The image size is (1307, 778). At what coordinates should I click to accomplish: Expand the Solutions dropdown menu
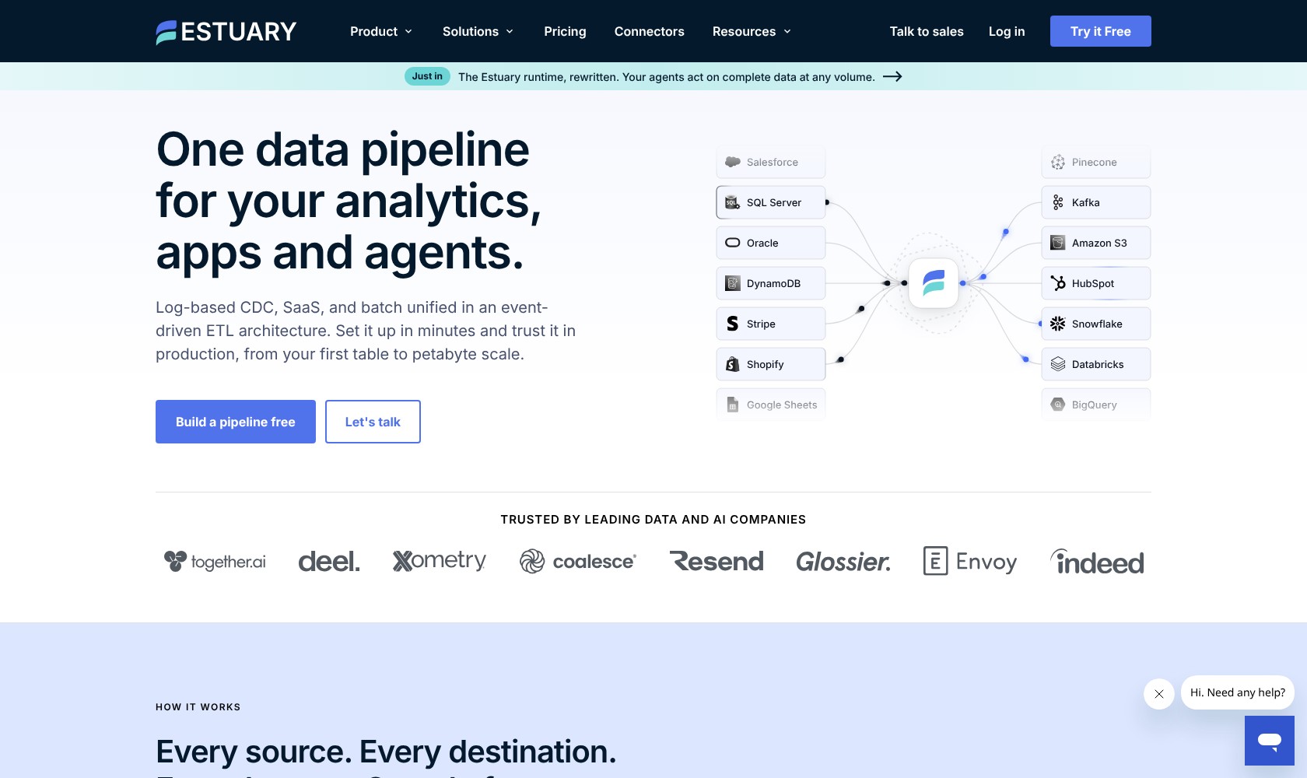coord(478,32)
